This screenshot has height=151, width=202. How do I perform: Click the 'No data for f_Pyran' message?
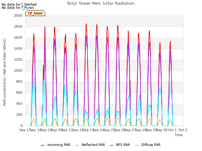18,8
